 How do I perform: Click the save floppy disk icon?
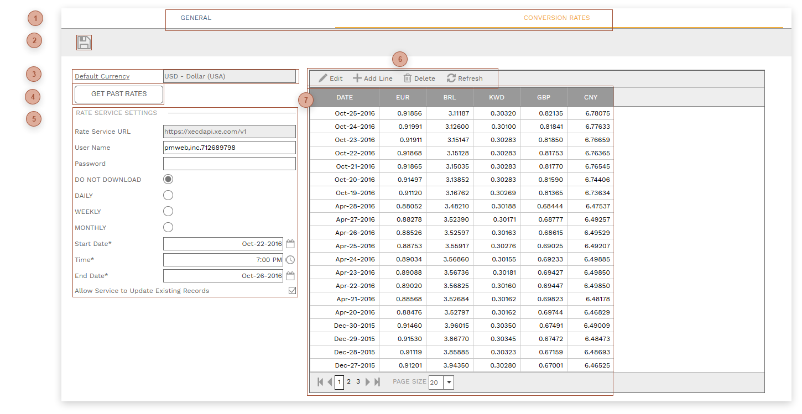(x=84, y=43)
